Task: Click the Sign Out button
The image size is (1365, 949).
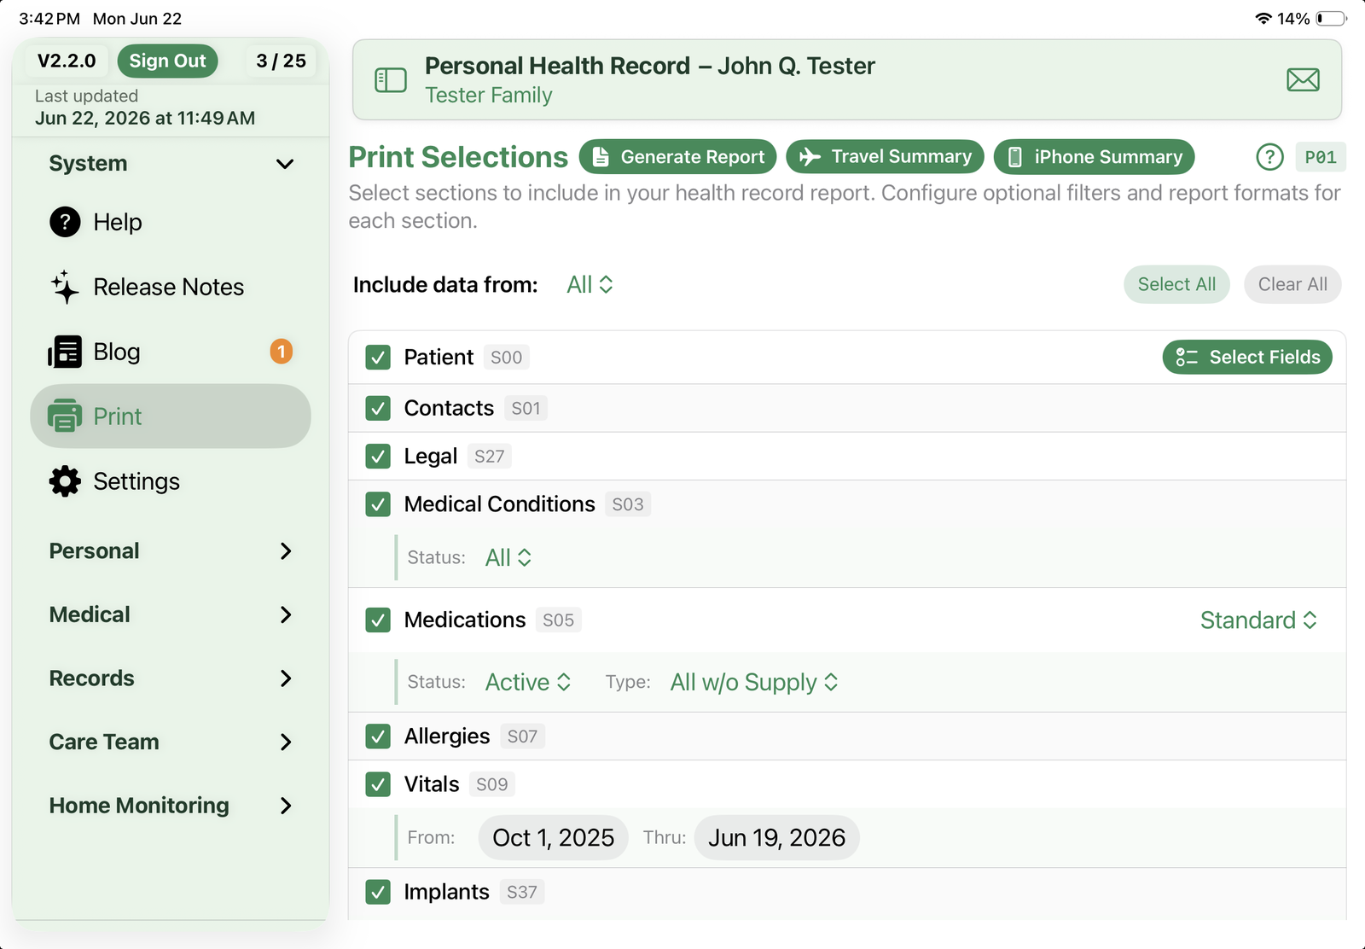Action: click(x=167, y=61)
